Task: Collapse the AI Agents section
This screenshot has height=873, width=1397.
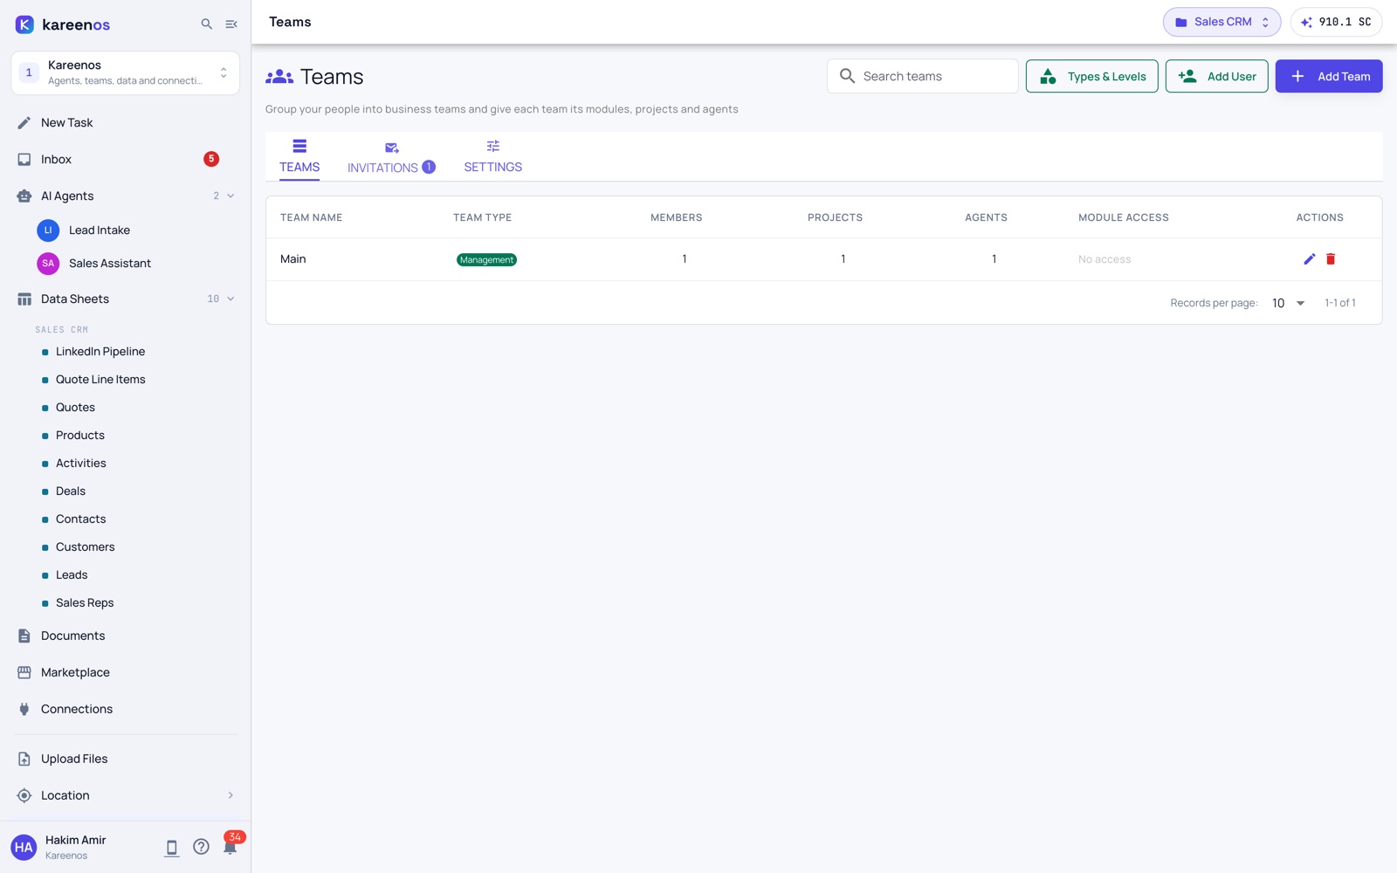Action: (x=231, y=196)
